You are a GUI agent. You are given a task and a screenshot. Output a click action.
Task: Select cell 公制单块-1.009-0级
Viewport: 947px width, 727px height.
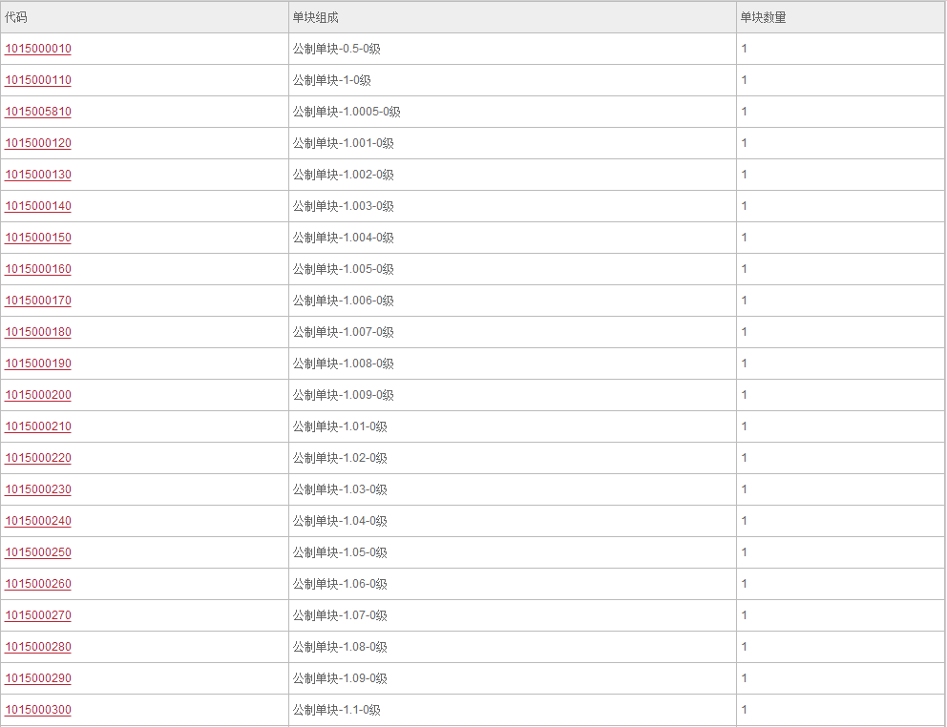[512, 395]
